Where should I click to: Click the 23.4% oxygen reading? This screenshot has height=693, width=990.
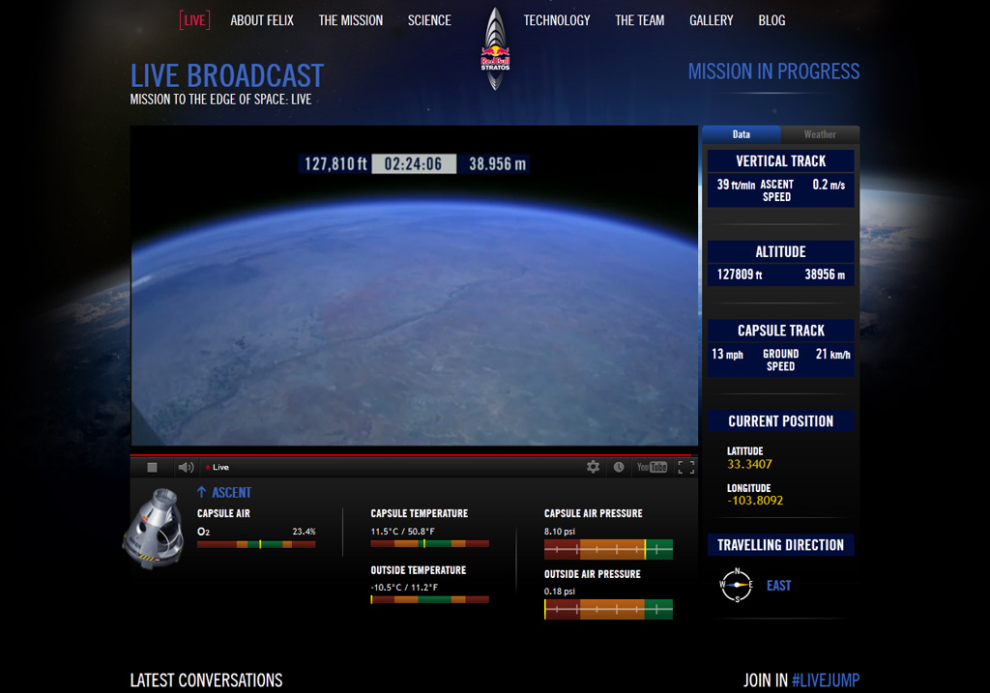304,532
